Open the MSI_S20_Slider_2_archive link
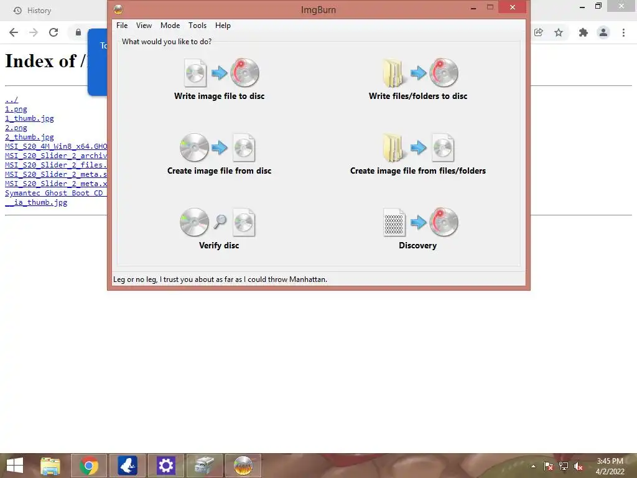This screenshot has width=637, height=478. click(x=56, y=156)
